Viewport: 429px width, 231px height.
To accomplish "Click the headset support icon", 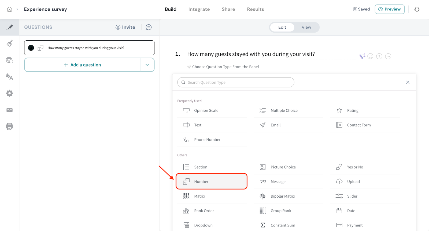I will click(417, 9).
